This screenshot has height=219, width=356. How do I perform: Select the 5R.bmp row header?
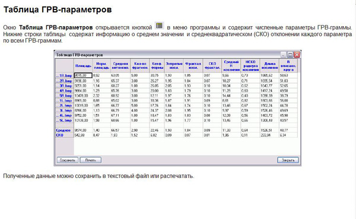(x=65, y=96)
